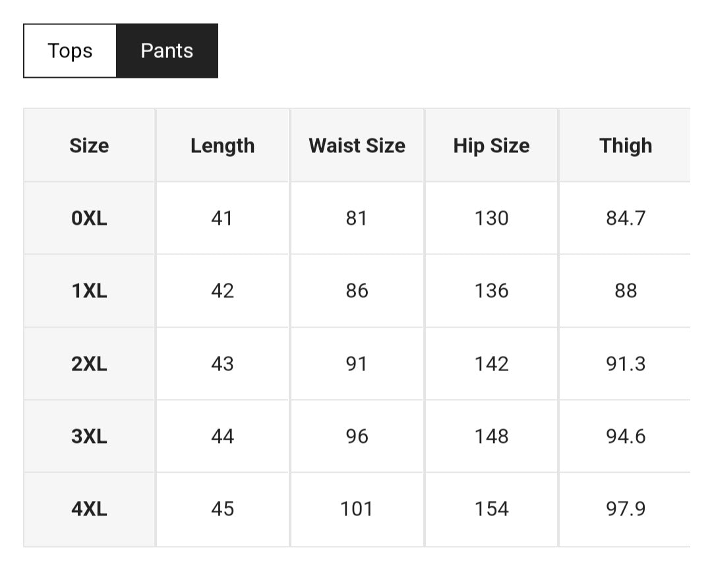
Task: Click the Length column header
Action: (x=222, y=146)
